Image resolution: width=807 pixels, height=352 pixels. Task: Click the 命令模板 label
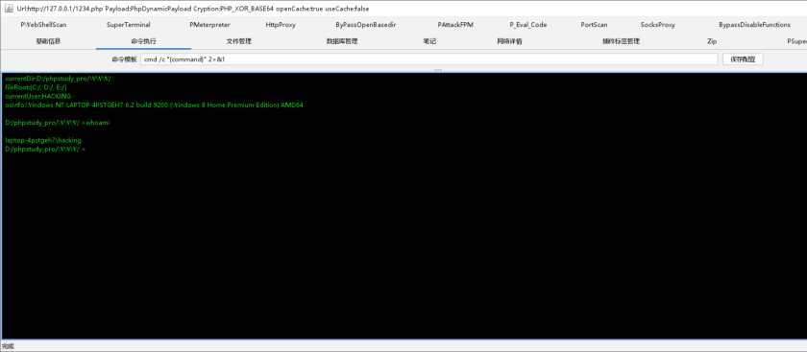pyautogui.click(x=125, y=59)
